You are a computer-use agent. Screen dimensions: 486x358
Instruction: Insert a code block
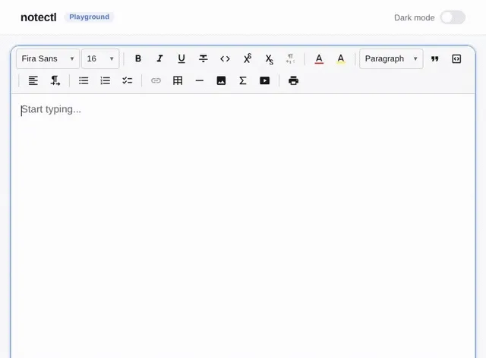(456, 59)
